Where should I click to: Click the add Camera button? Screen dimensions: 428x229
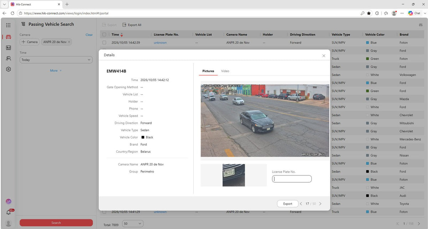click(30, 42)
